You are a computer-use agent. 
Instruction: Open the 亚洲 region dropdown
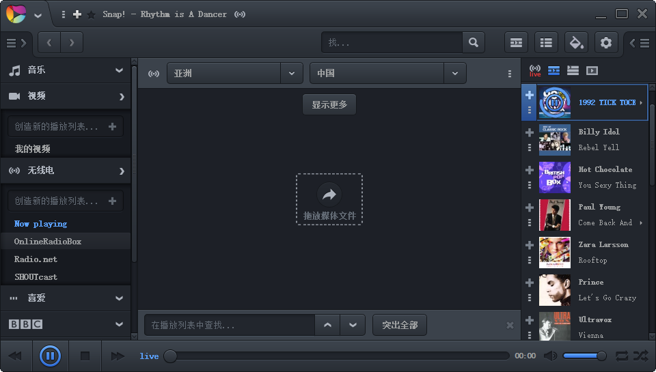pyautogui.click(x=234, y=74)
